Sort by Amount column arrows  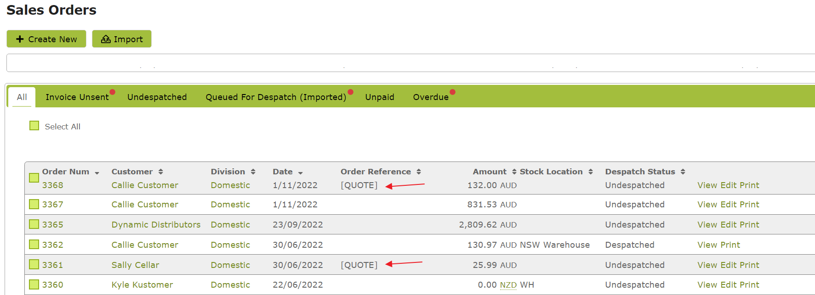514,172
